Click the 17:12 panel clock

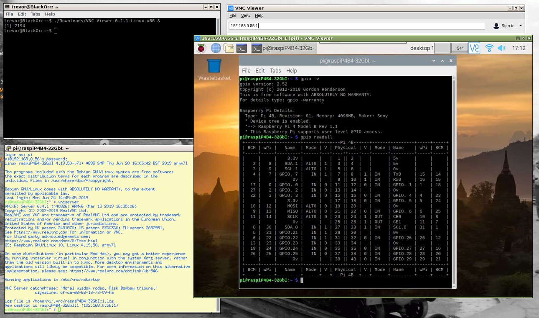click(x=519, y=48)
